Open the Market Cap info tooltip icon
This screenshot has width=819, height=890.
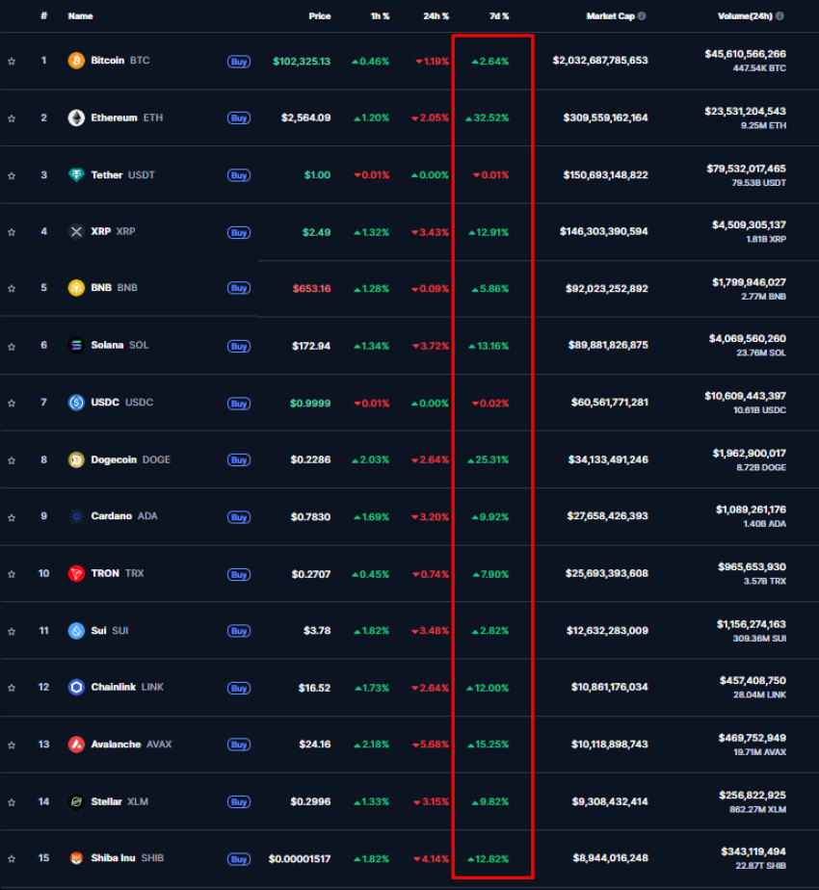(x=641, y=15)
